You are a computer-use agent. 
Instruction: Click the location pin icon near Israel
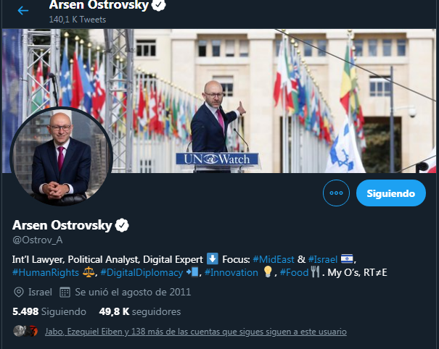tap(19, 293)
